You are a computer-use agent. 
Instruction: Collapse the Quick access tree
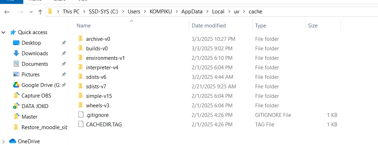pos(4,32)
